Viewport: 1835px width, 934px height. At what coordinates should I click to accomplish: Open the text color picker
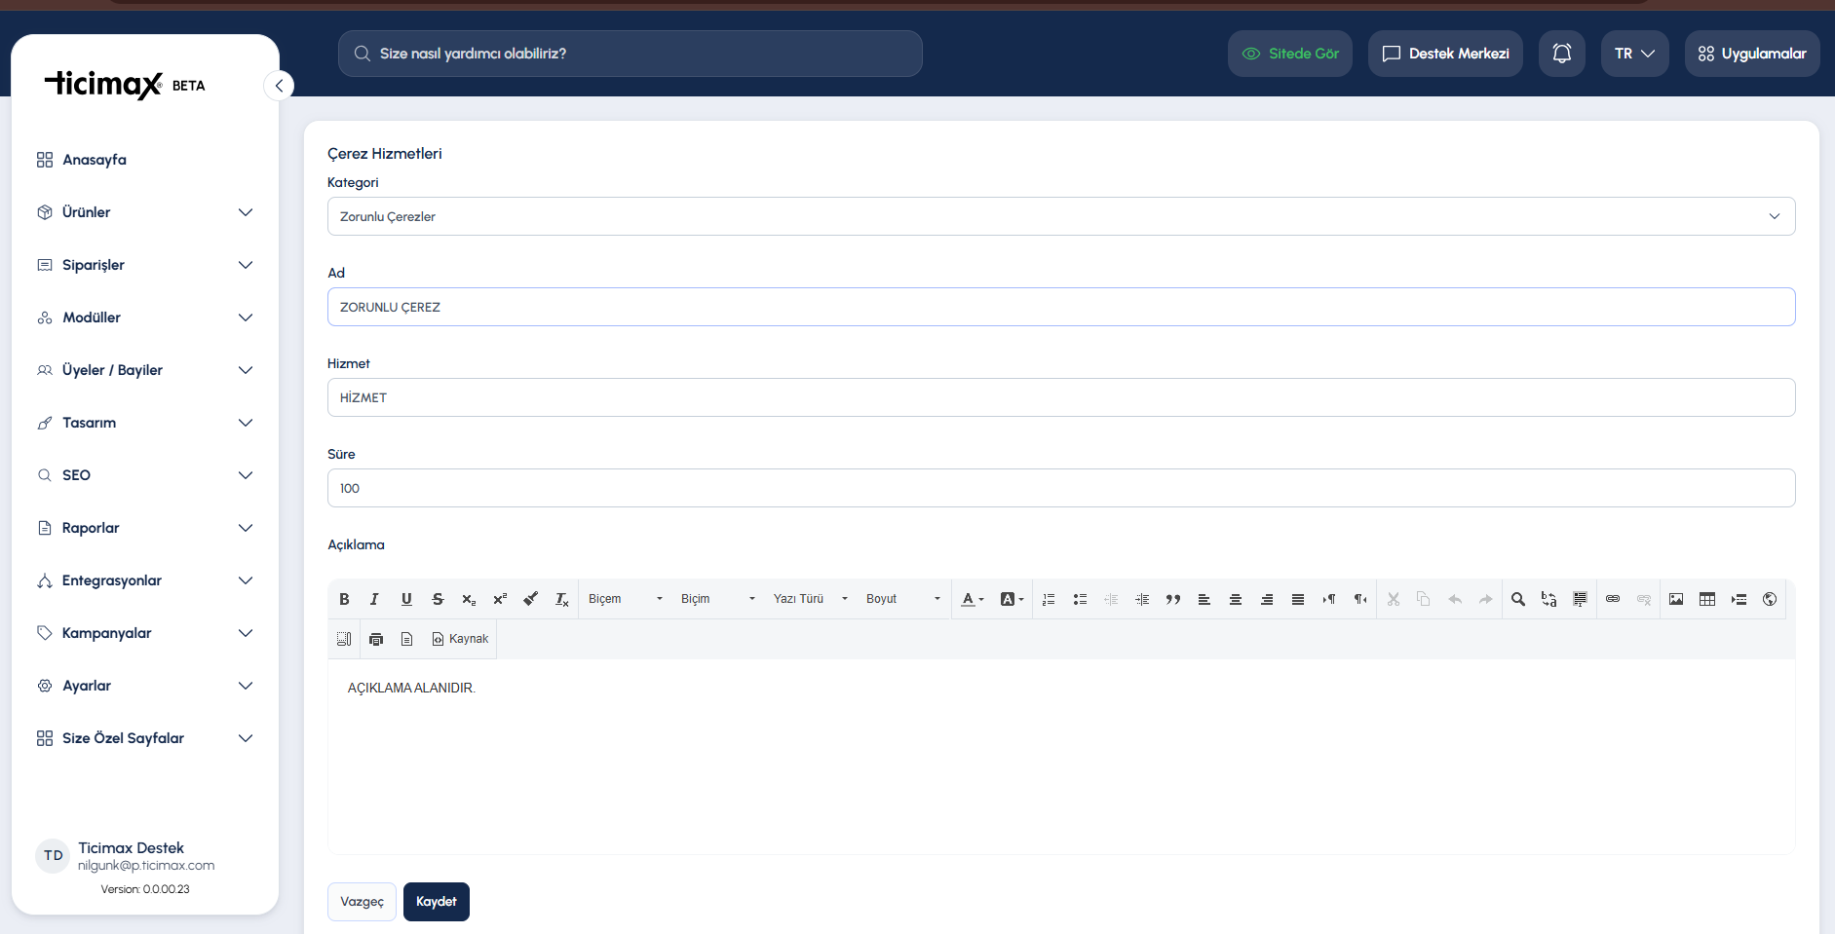point(973,599)
